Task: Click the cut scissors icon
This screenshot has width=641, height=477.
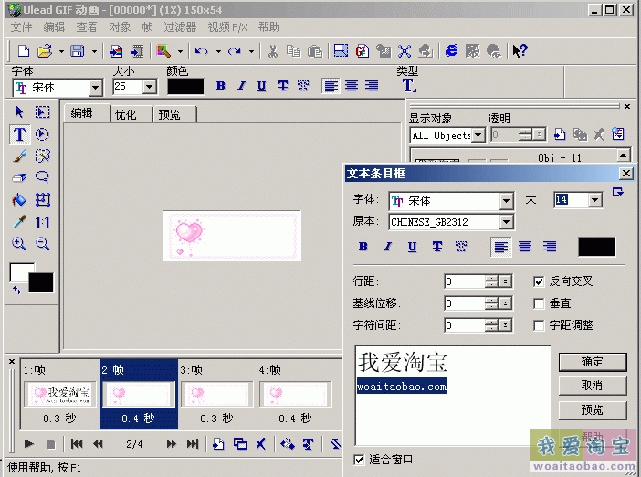Action: (273, 51)
